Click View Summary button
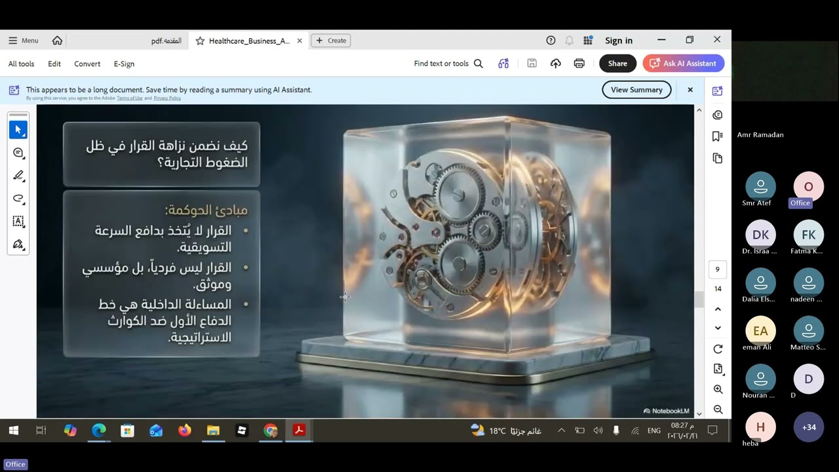Image resolution: width=839 pixels, height=472 pixels. tap(636, 90)
